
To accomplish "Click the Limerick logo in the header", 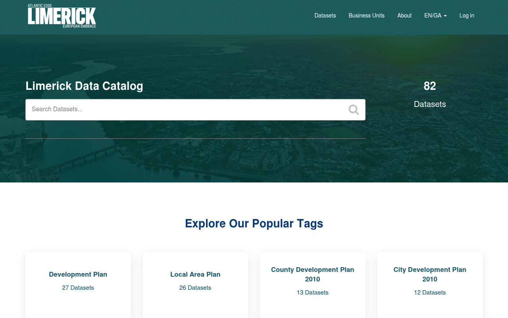I will click(x=62, y=16).
